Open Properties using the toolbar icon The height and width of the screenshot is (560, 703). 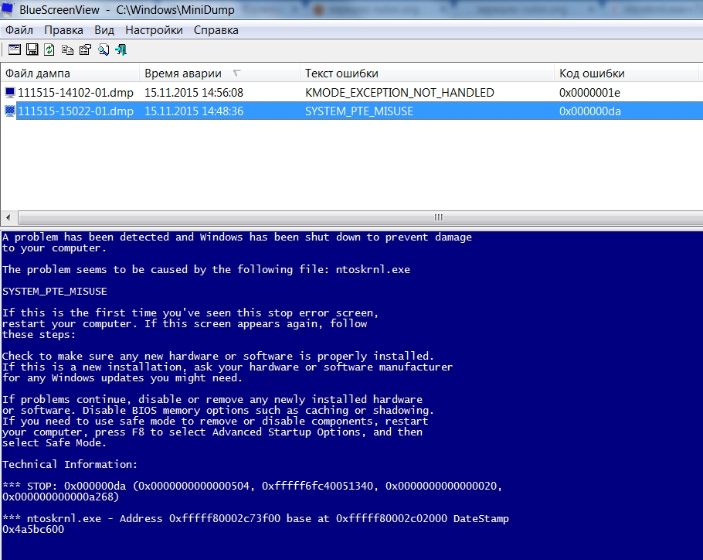point(85,50)
